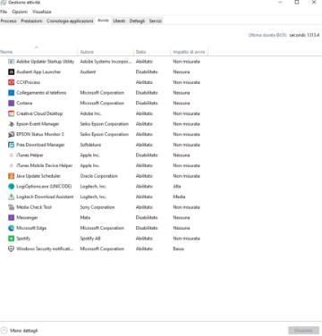The height and width of the screenshot is (336, 322).
Task: Select Adobe Inc. author cell
Action: [x=90, y=113]
